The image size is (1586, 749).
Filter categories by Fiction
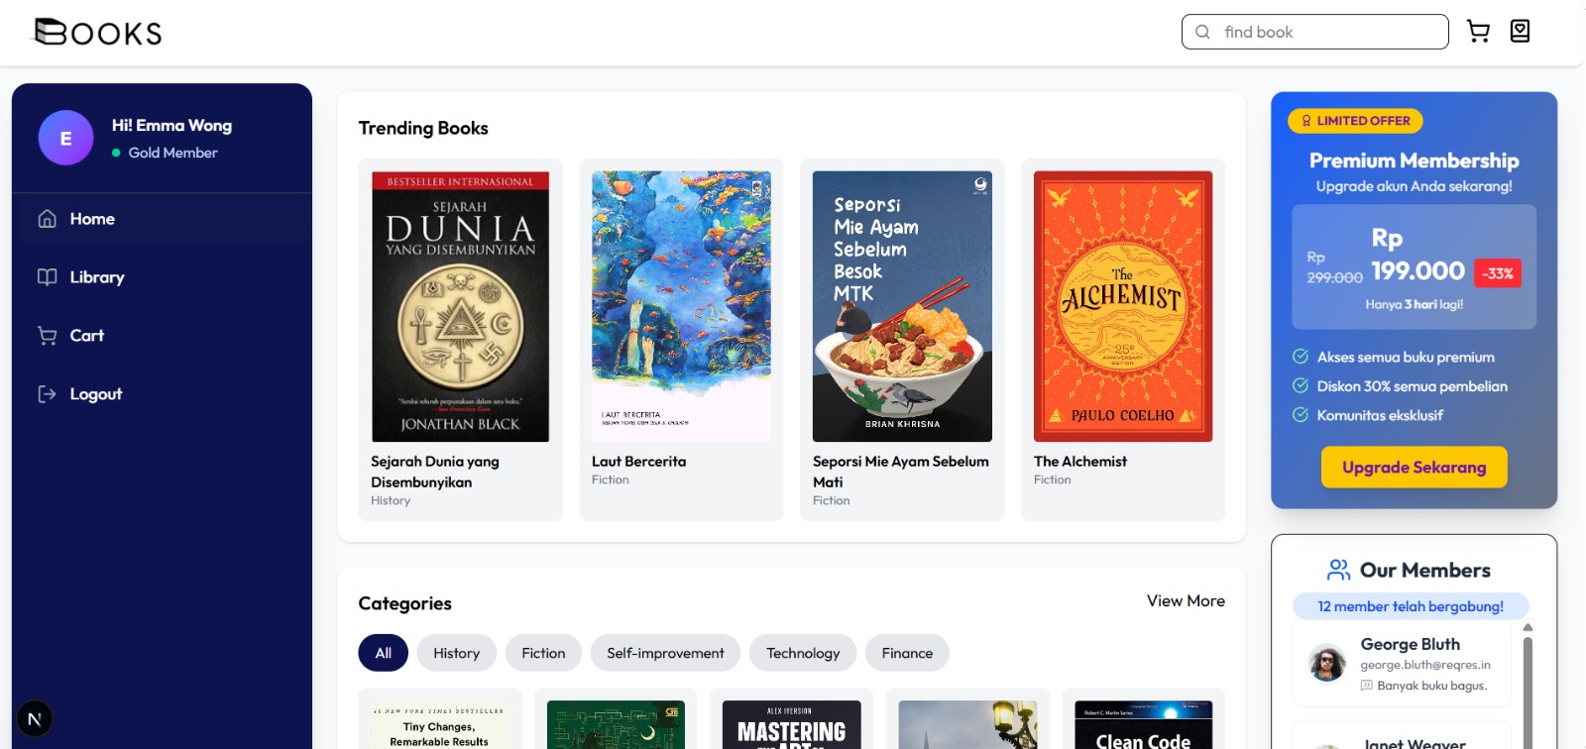(543, 653)
